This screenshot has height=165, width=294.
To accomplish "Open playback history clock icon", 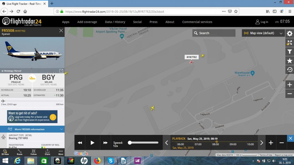I will pyautogui.click(x=290, y=70).
